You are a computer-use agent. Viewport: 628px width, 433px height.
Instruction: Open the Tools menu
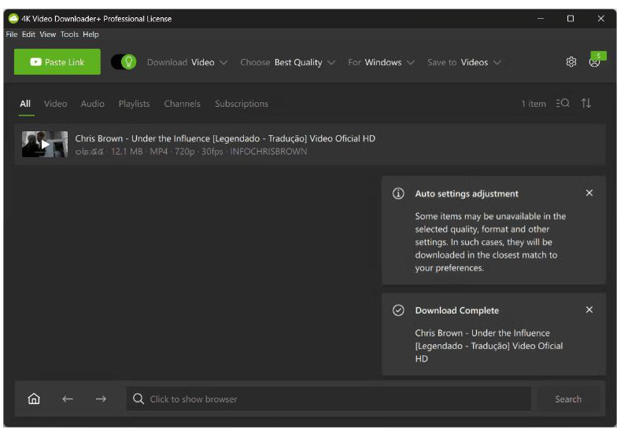(x=69, y=35)
